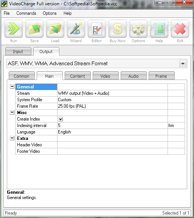The height and width of the screenshot is (218, 194).
Task: Click the Run toolbar icon
Action: [14, 29]
